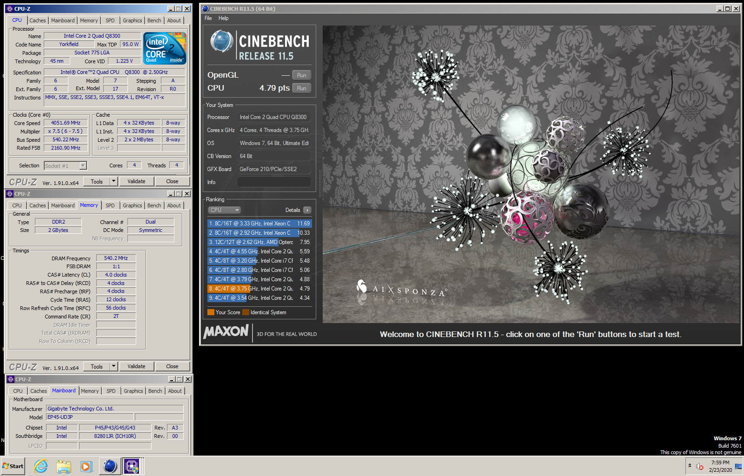Click the title bar icon of the Memory CPU-Z window
Viewport: 744px width, 476px height.
pyautogui.click(x=9, y=194)
